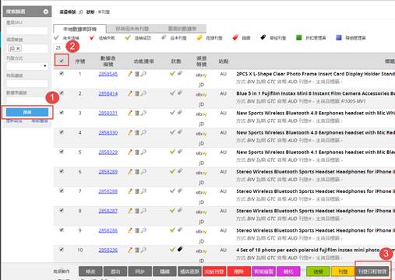Click the pencil icon in row 2858329
The width and height of the screenshot is (395, 280).
coord(130,152)
